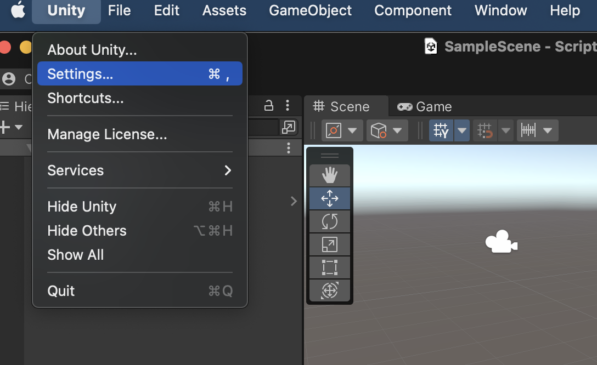
Task: Select the Hand view tool
Action: [x=330, y=175]
